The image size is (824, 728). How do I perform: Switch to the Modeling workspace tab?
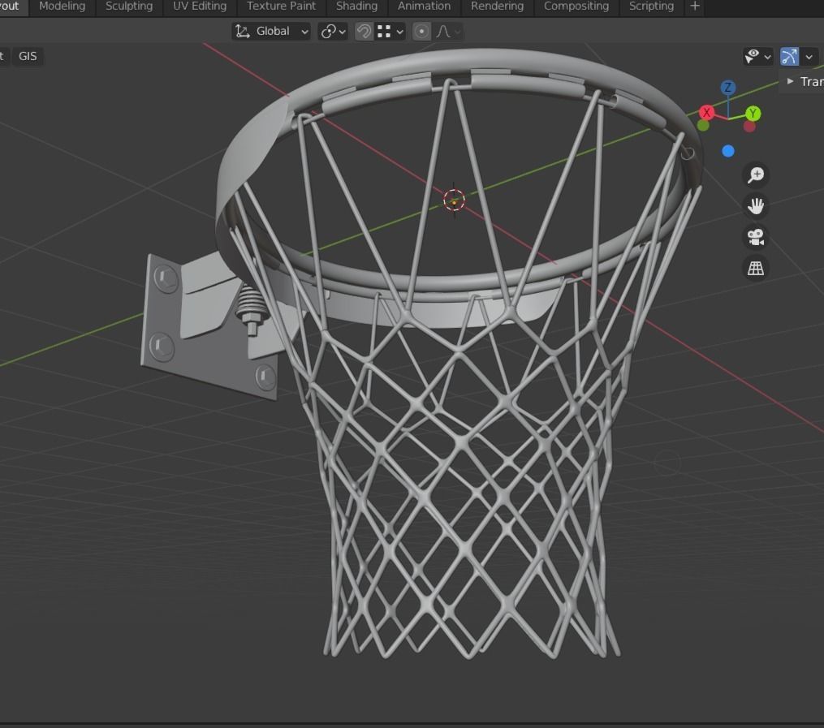[x=62, y=6]
